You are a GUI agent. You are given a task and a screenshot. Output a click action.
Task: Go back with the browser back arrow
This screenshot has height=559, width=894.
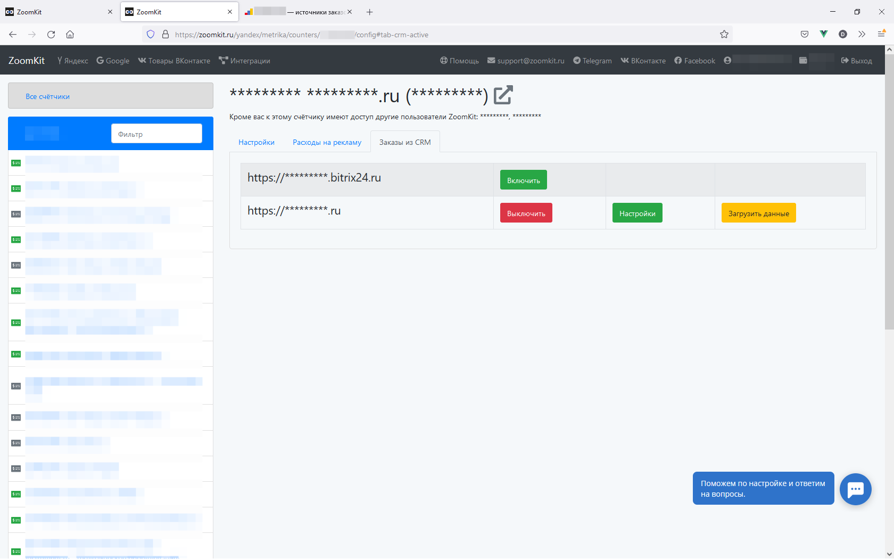13,35
